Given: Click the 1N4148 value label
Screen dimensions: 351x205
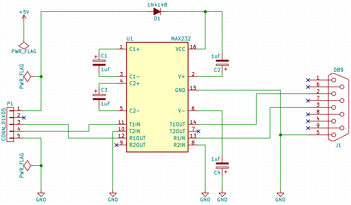Looking at the screenshot, I should (157, 5).
